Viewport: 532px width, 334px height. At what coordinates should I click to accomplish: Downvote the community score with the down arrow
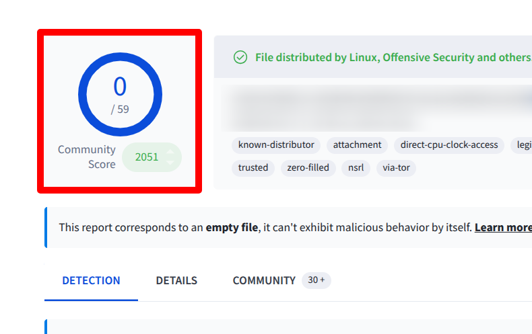coord(170,163)
